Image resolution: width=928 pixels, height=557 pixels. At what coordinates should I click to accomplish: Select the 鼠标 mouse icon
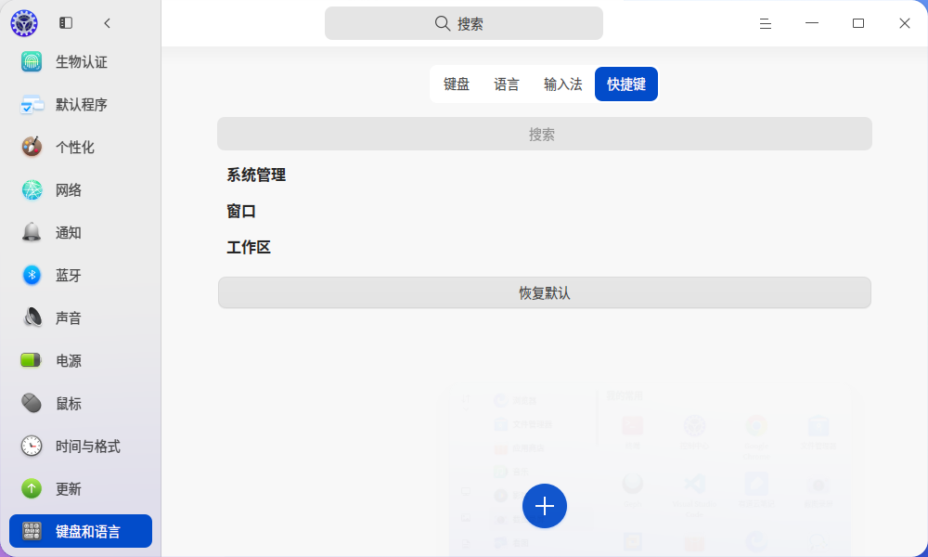point(32,404)
